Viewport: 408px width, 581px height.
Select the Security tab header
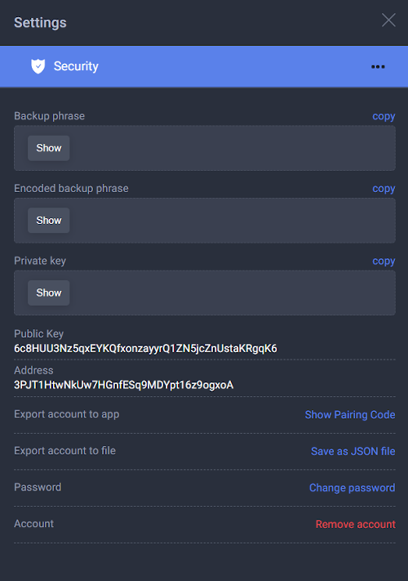pyautogui.click(x=204, y=67)
